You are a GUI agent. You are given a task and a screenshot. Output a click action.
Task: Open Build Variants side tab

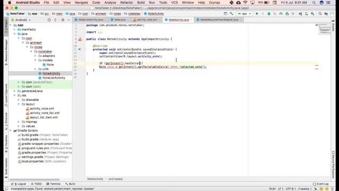[6, 168]
